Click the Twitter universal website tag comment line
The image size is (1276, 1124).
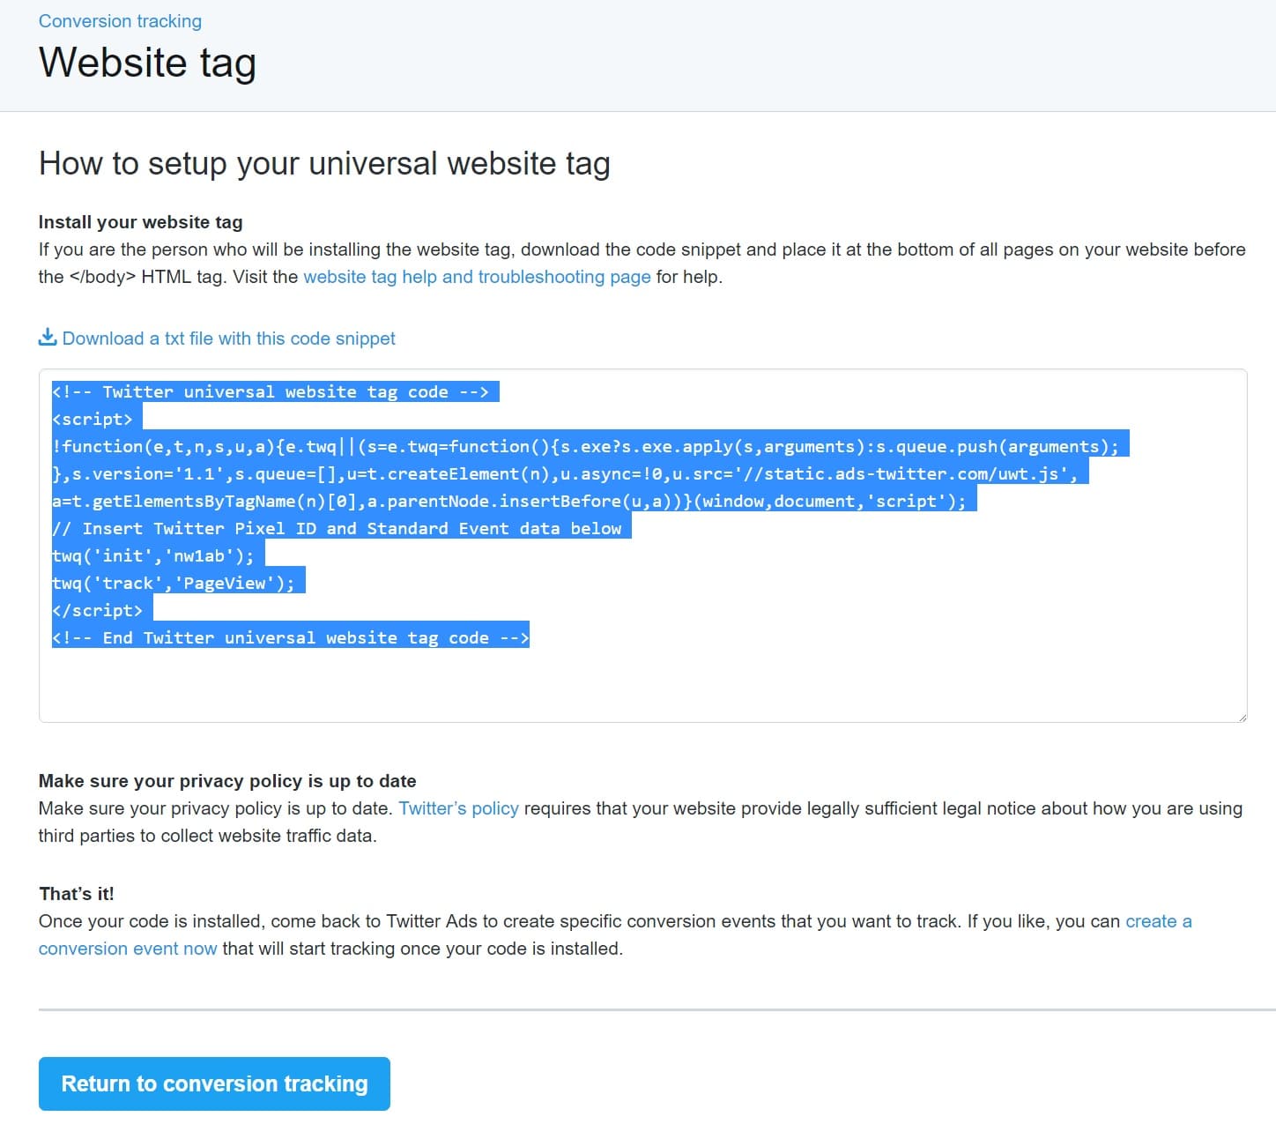[x=272, y=391]
